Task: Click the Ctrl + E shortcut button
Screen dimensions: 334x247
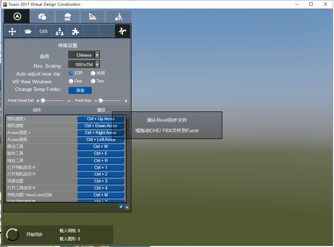Action: pyautogui.click(x=101, y=154)
